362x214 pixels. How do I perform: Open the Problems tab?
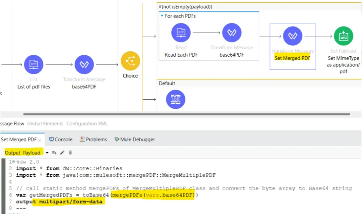click(93, 139)
